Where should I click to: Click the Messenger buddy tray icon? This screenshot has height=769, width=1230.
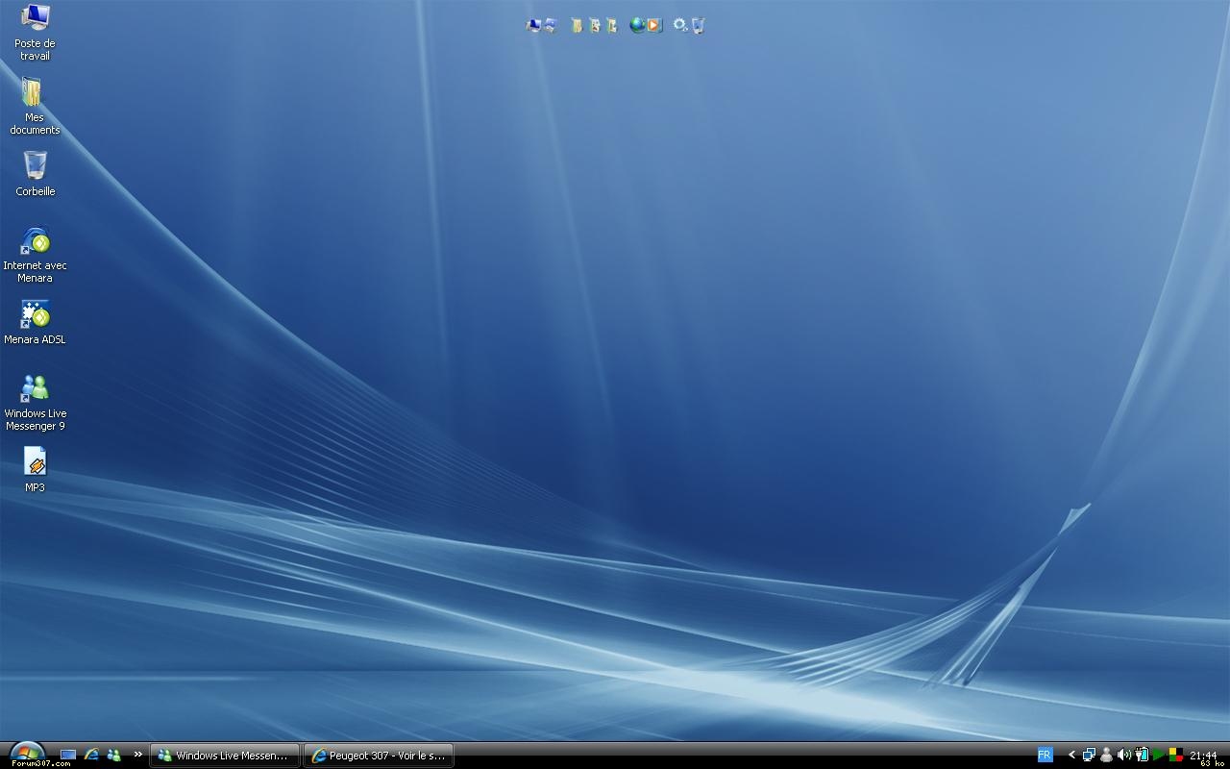click(x=1106, y=755)
